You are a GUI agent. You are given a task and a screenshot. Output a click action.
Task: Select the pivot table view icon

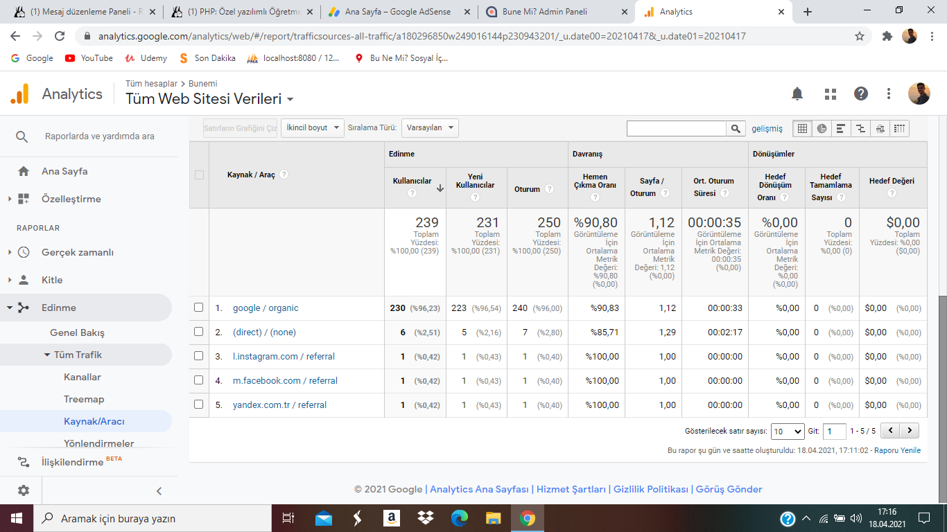[900, 128]
